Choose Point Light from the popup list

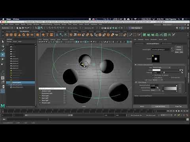pyautogui.click(x=45, y=96)
